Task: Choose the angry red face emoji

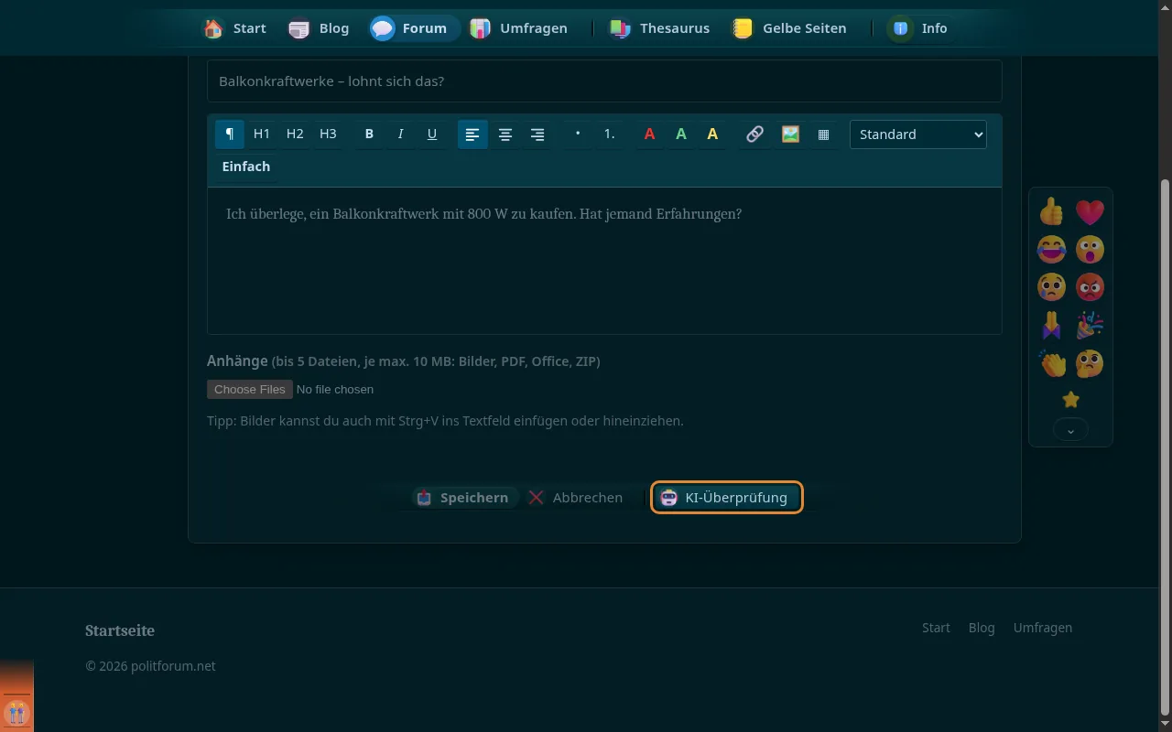Action: (1090, 287)
